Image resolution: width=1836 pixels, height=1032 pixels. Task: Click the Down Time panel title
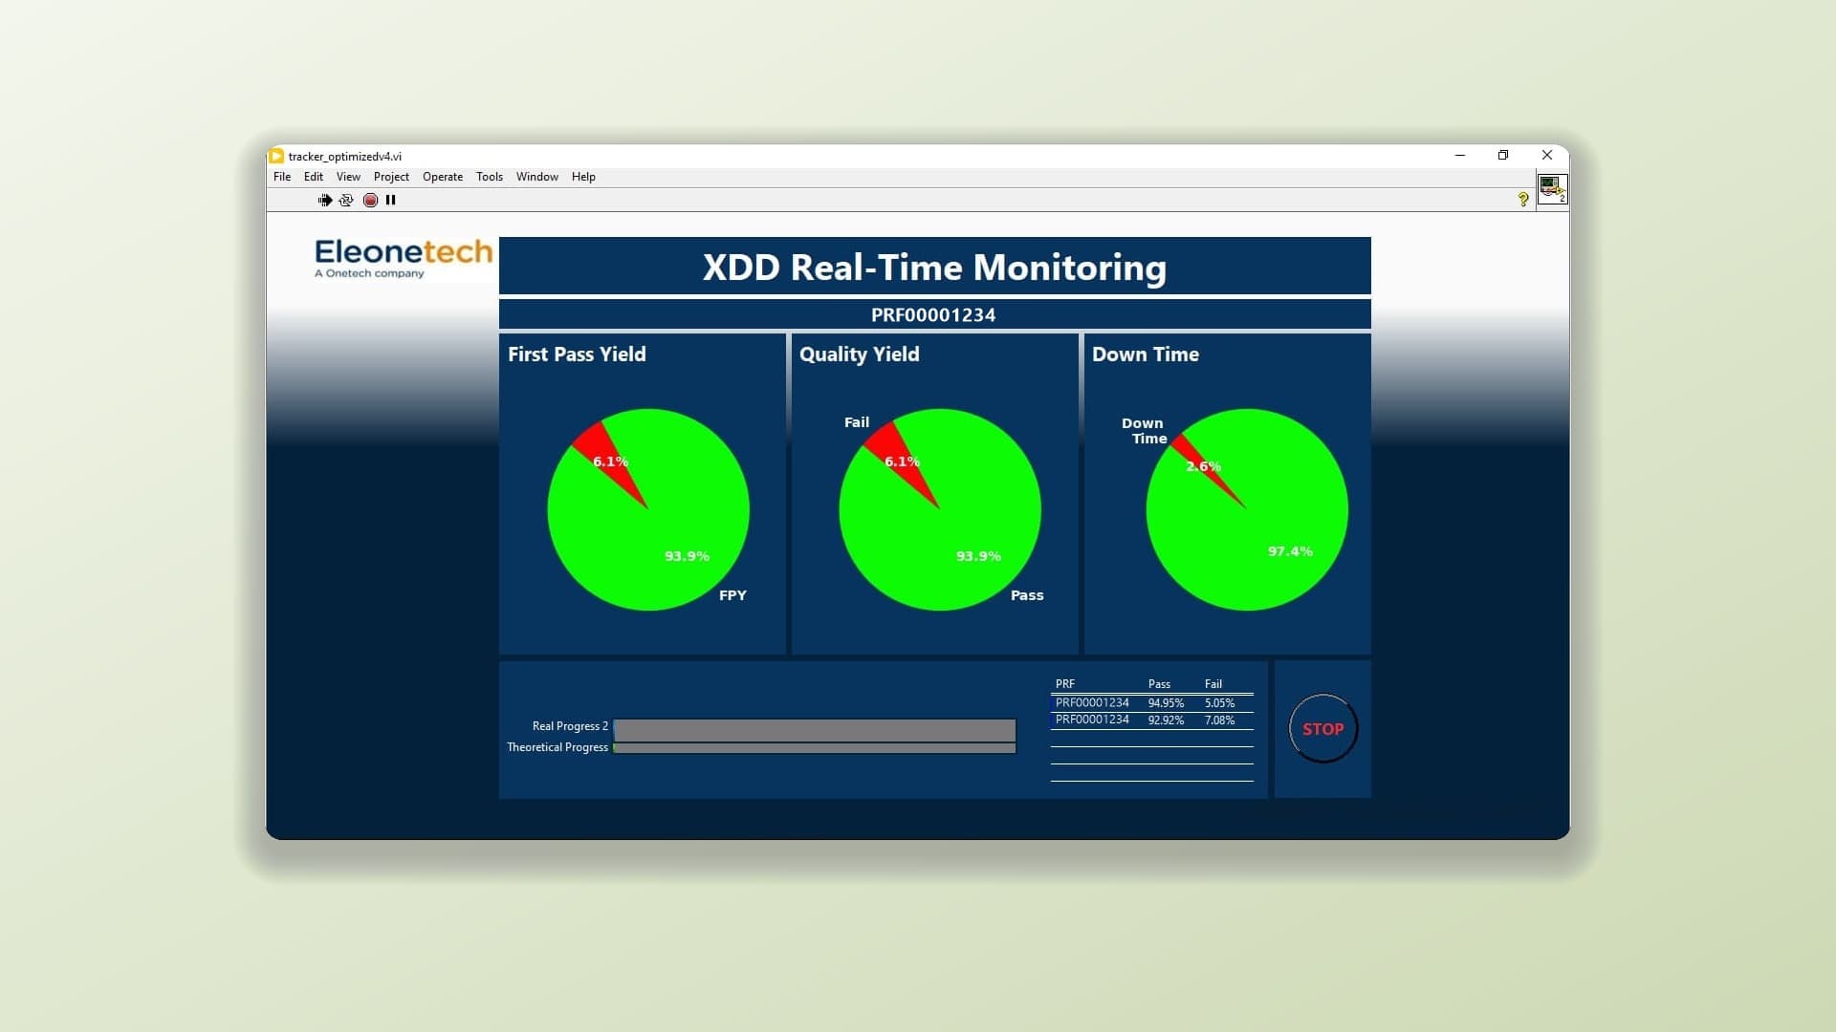pos(1145,355)
